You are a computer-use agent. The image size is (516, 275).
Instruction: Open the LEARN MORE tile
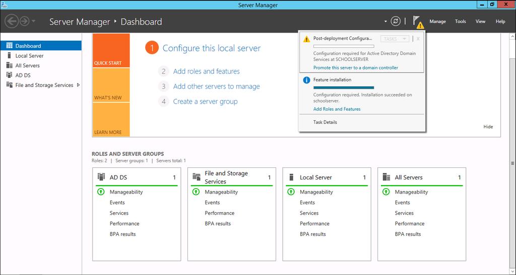(111, 120)
